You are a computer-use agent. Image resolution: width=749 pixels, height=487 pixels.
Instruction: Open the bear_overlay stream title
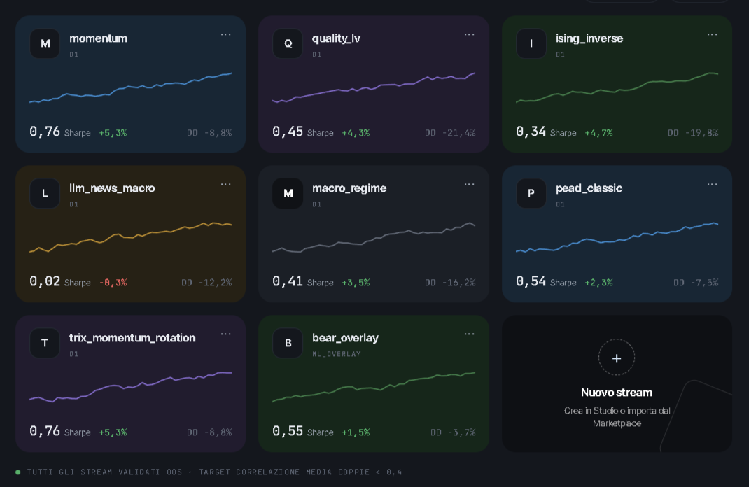coord(345,338)
